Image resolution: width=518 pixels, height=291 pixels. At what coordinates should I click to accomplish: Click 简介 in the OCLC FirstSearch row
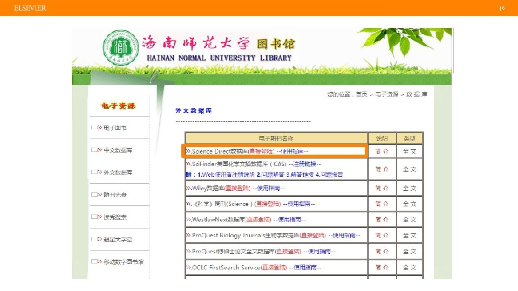click(382, 267)
